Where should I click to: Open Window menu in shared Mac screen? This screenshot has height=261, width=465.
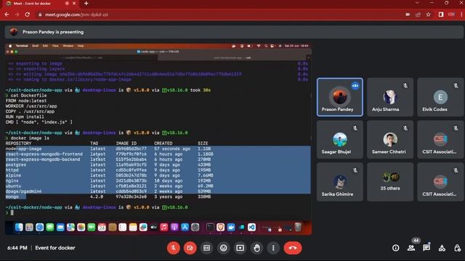coord(68,46)
